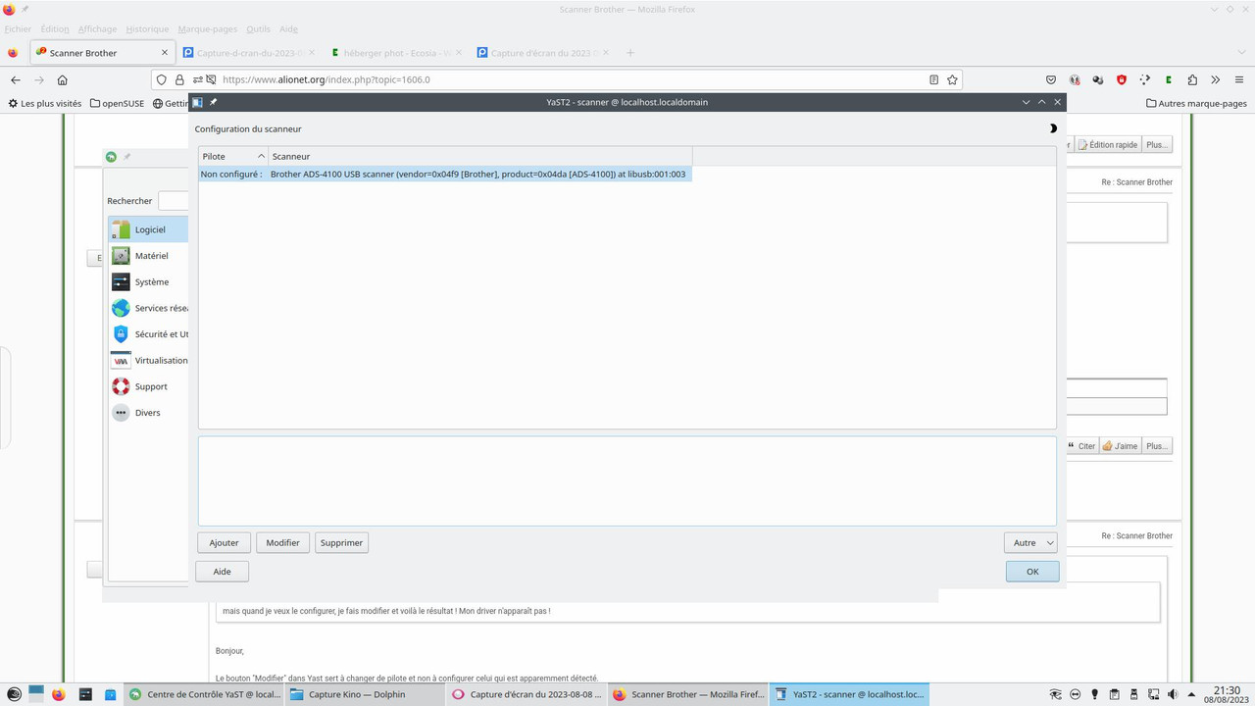Launch Discover store from the taskbar pin
The height and width of the screenshot is (706, 1255).
point(110,694)
